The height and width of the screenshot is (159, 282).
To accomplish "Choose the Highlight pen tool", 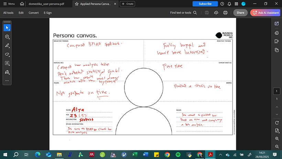I will pos(7,46).
